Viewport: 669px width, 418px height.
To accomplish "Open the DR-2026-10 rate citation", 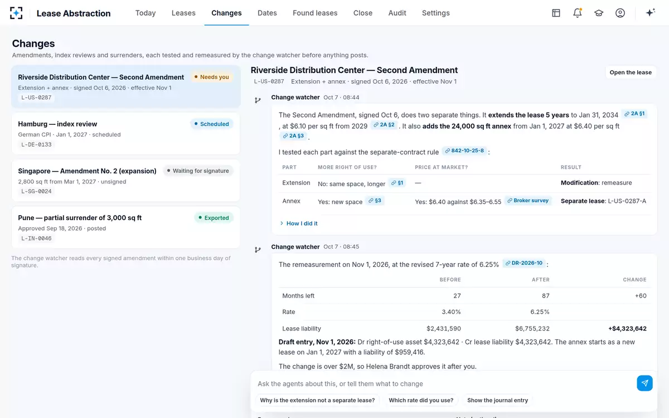I will click(x=523, y=263).
